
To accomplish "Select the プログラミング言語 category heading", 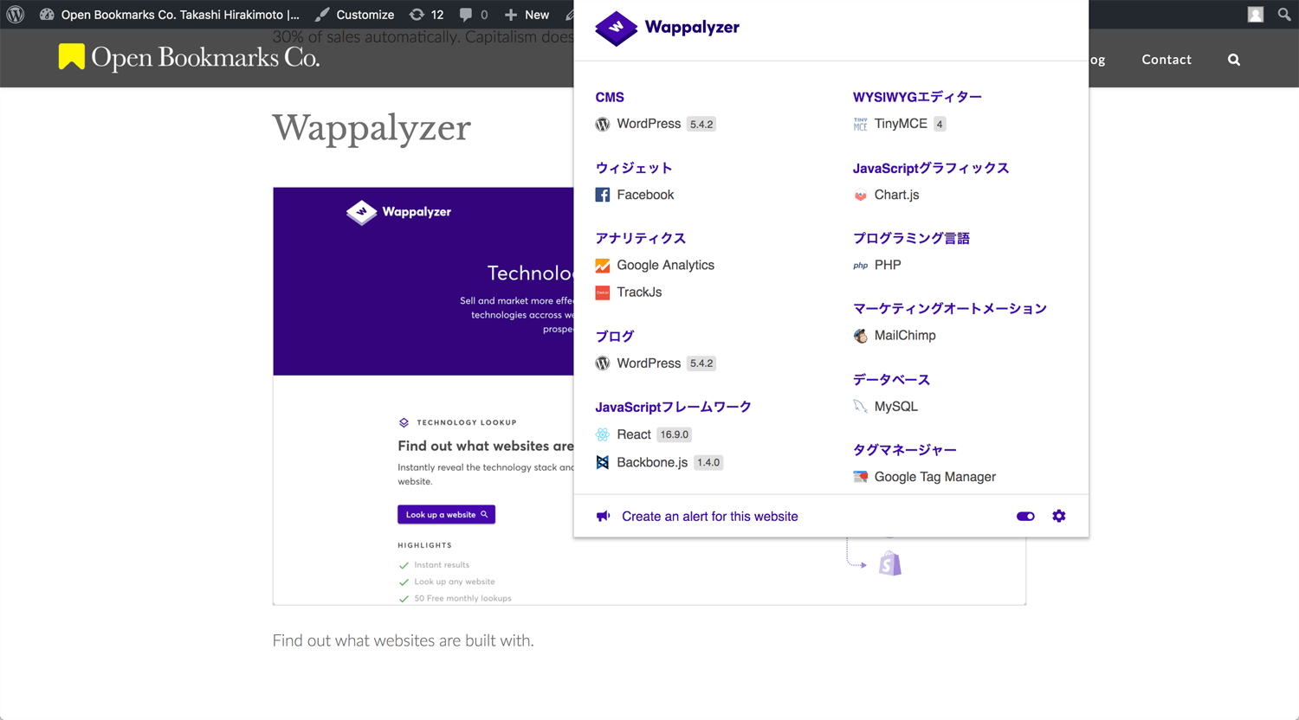I will tap(911, 238).
